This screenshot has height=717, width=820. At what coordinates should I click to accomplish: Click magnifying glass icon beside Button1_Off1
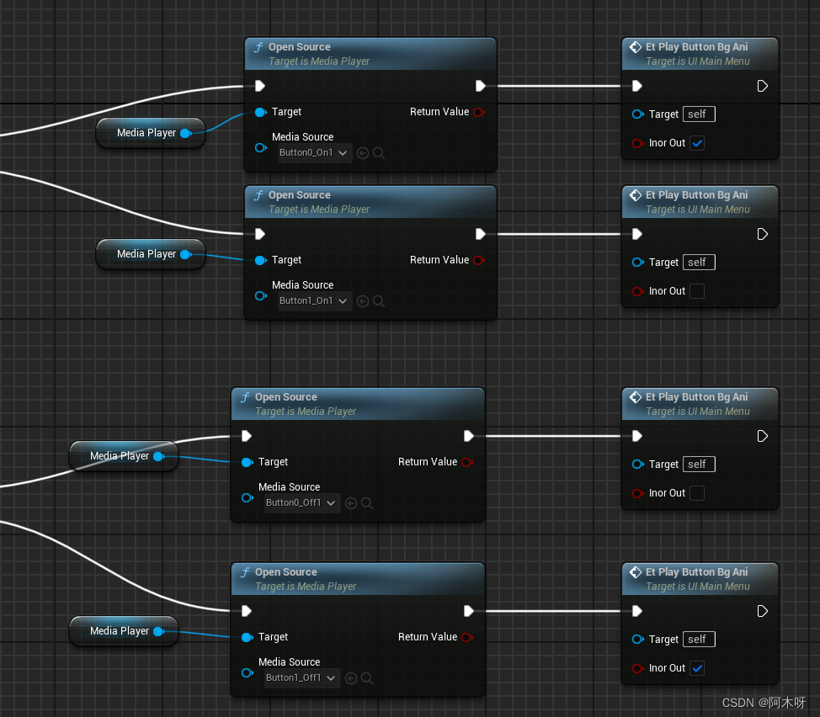click(365, 677)
